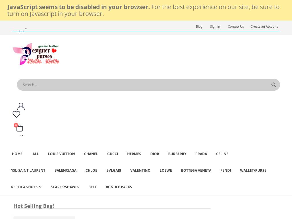Visit the Blog link
The width and height of the screenshot is (292, 219).
(x=199, y=27)
